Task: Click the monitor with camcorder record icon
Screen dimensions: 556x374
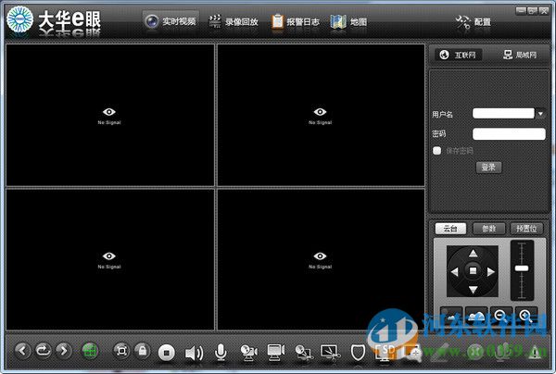Action: pos(275,352)
